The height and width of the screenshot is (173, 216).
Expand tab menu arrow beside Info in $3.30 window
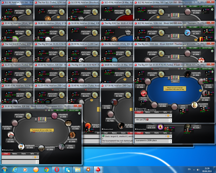(38, 154)
